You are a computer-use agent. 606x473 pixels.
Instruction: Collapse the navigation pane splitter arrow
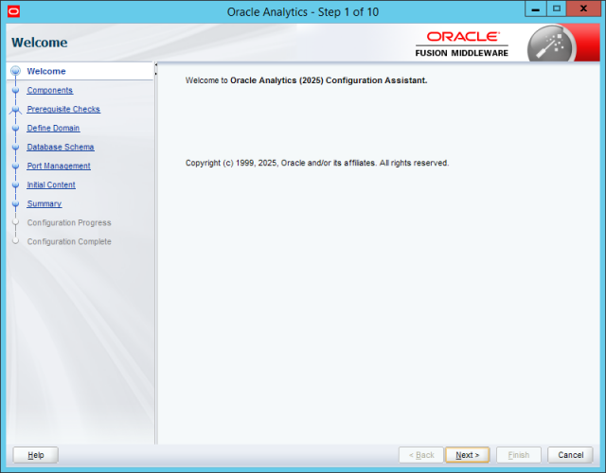[155, 65]
